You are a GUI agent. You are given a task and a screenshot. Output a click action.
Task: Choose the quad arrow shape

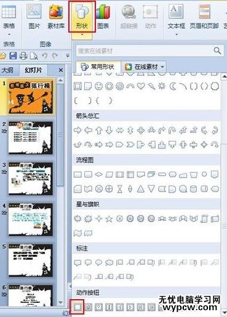coord(141,130)
